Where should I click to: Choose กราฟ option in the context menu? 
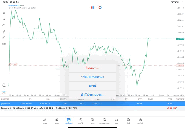click(x=92, y=86)
